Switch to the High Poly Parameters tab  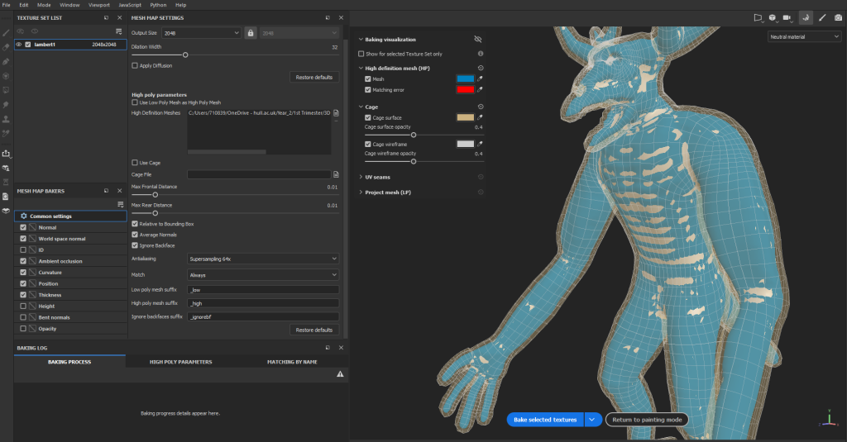[x=181, y=362]
